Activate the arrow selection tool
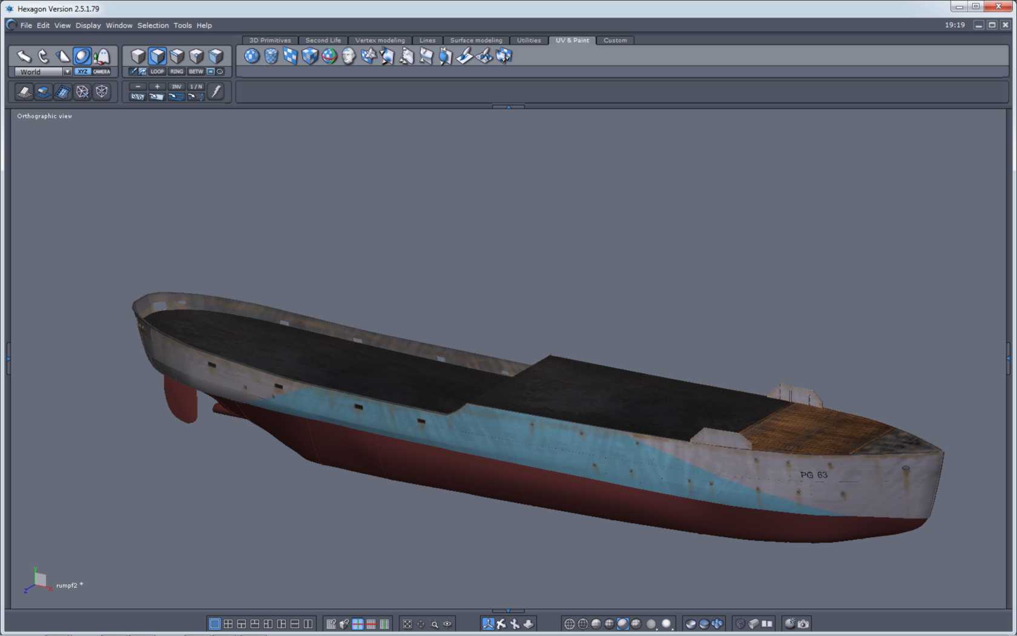 pos(24,56)
